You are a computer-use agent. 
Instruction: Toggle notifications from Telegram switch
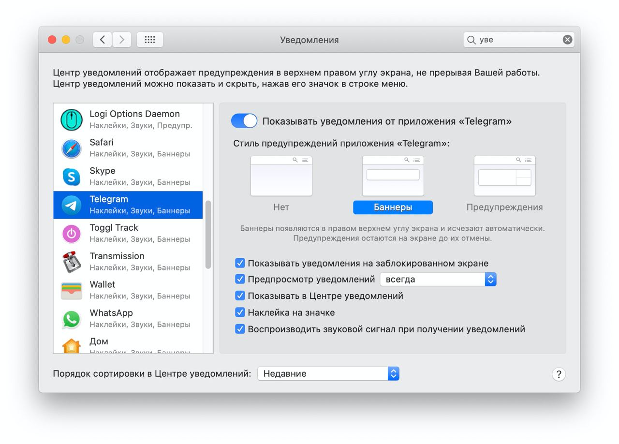coord(244,121)
